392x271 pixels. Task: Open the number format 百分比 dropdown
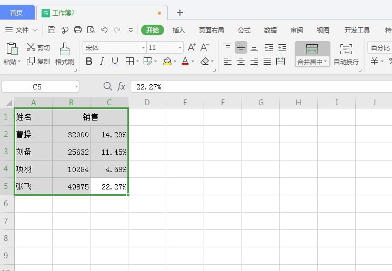pyautogui.click(x=380, y=47)
